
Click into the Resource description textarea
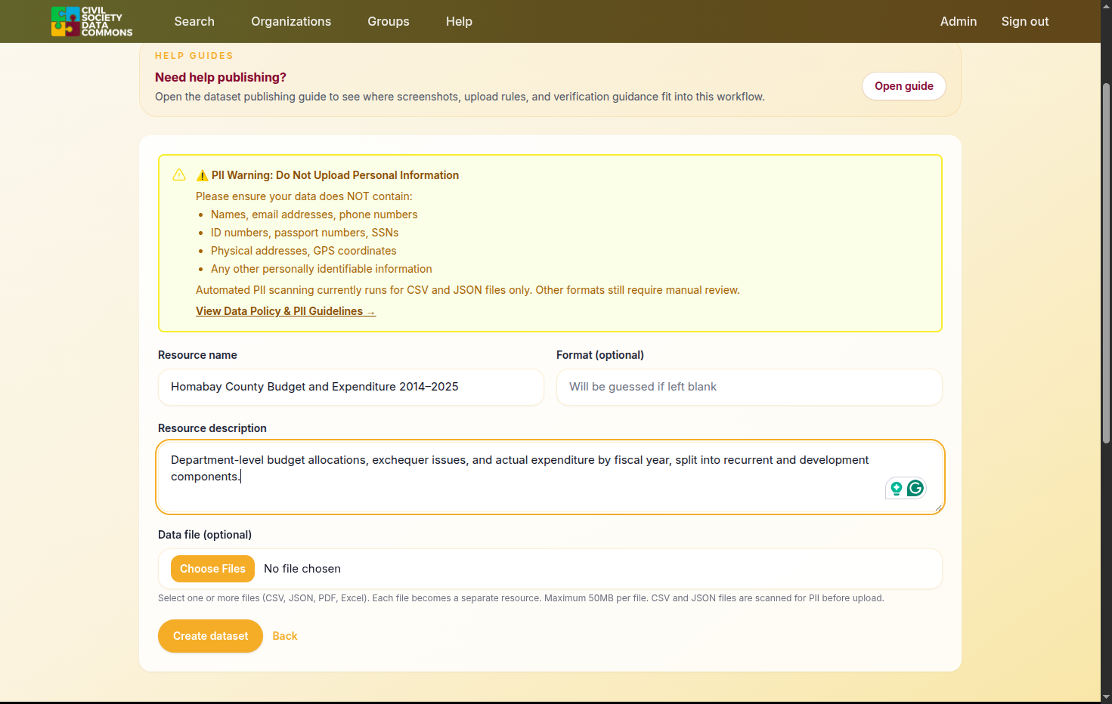pos(550,477)
